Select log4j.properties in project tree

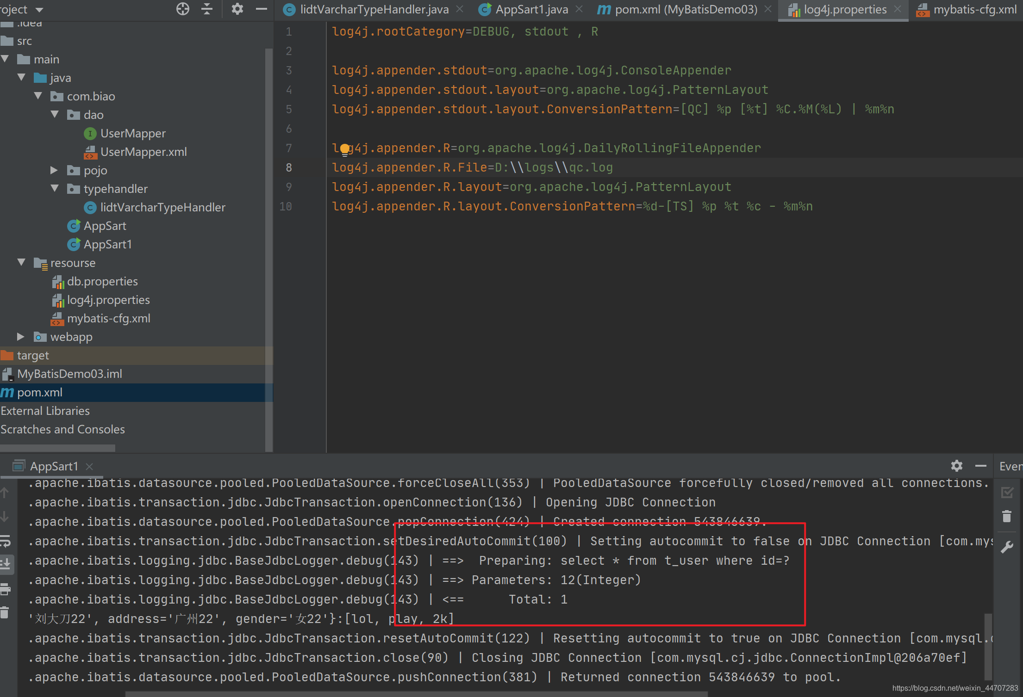tap(101, 300)
